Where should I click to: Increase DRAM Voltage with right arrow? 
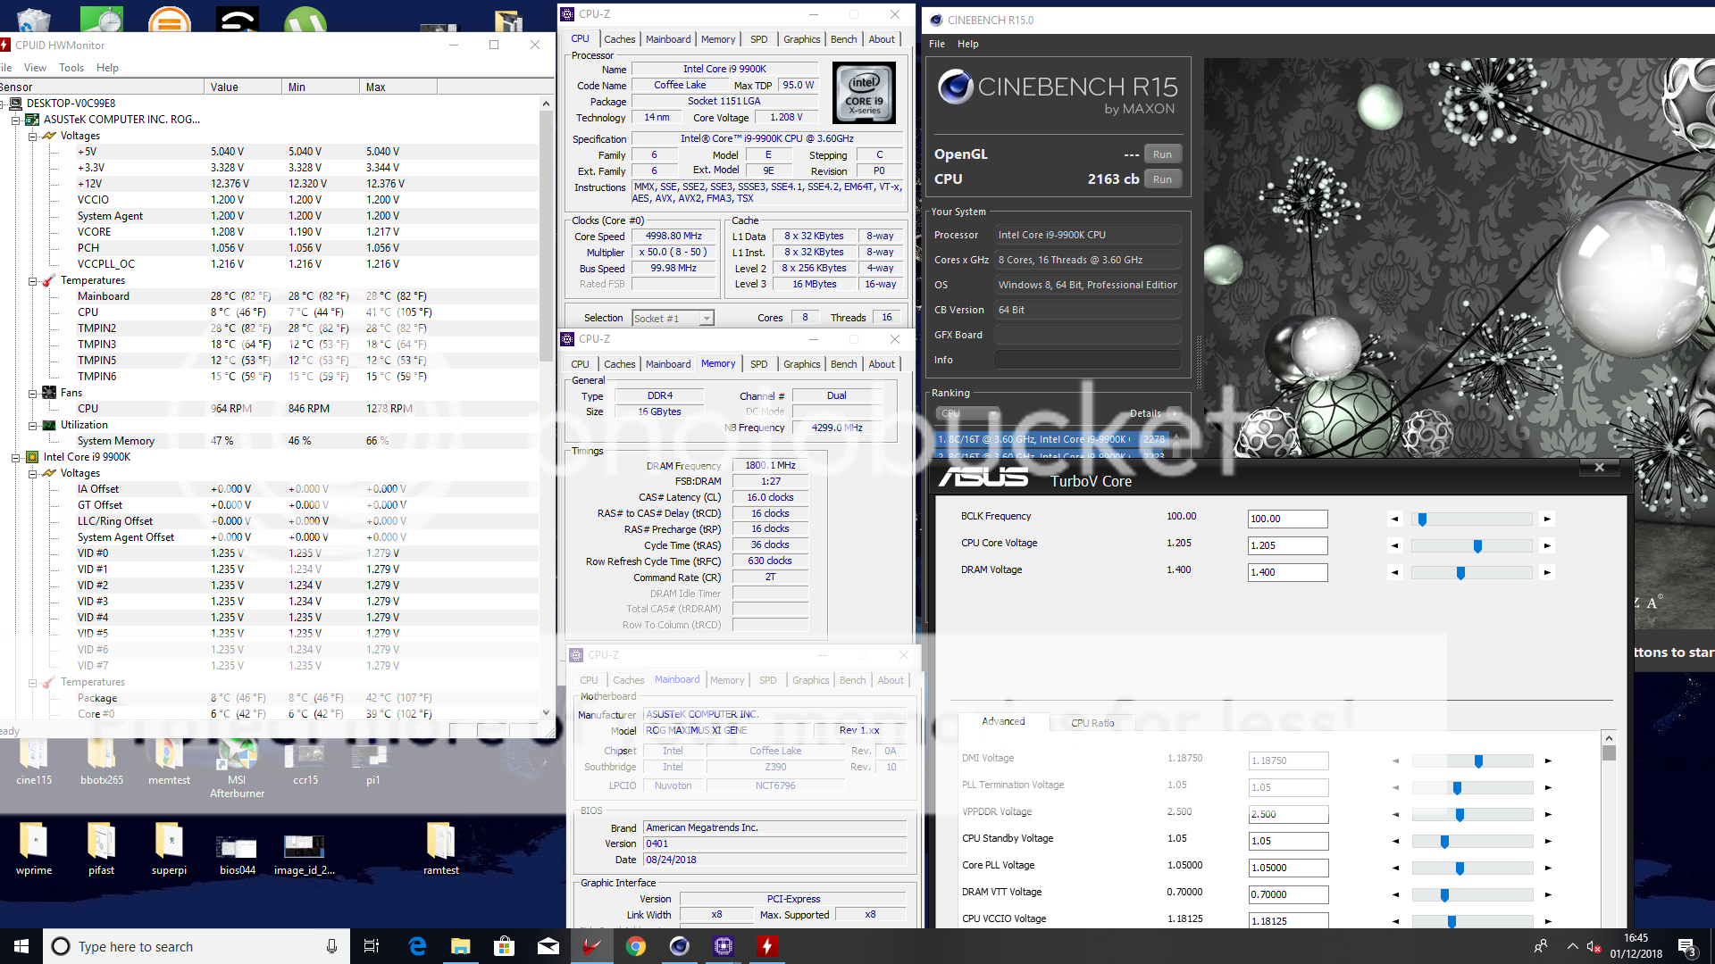click(1547, 572)
